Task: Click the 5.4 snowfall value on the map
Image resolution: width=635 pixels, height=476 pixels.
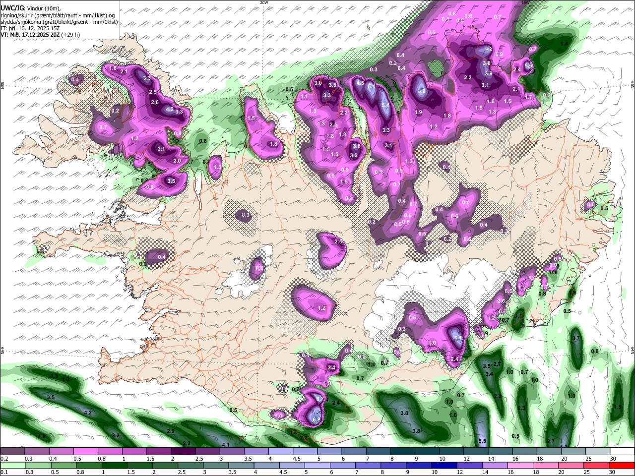Action: (385, 106)
